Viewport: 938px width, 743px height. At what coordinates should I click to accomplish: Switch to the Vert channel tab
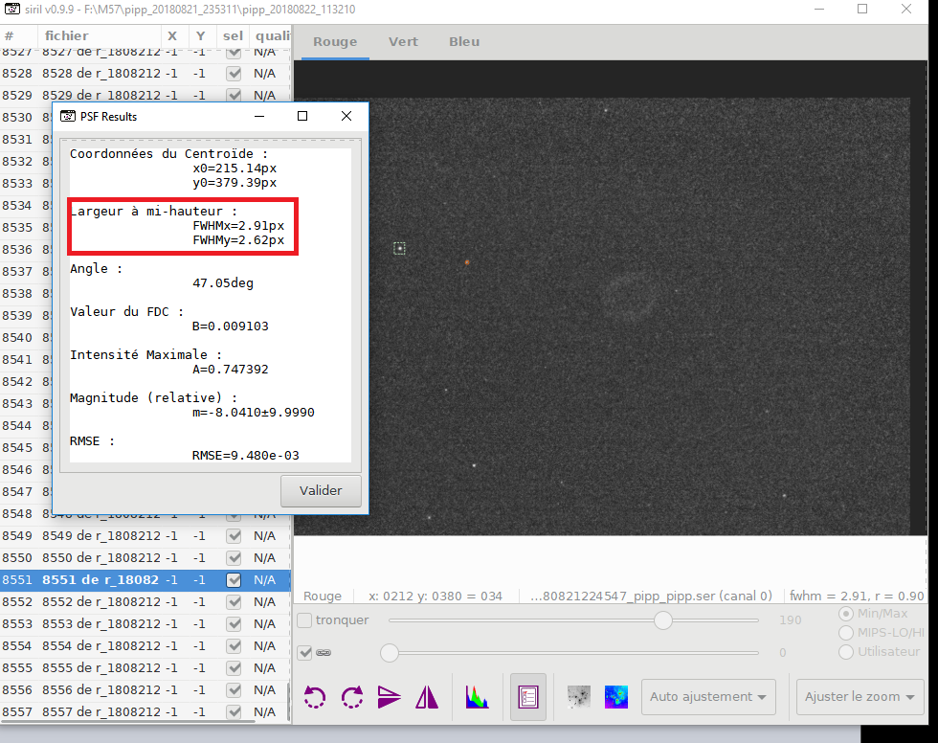point(403,42)
